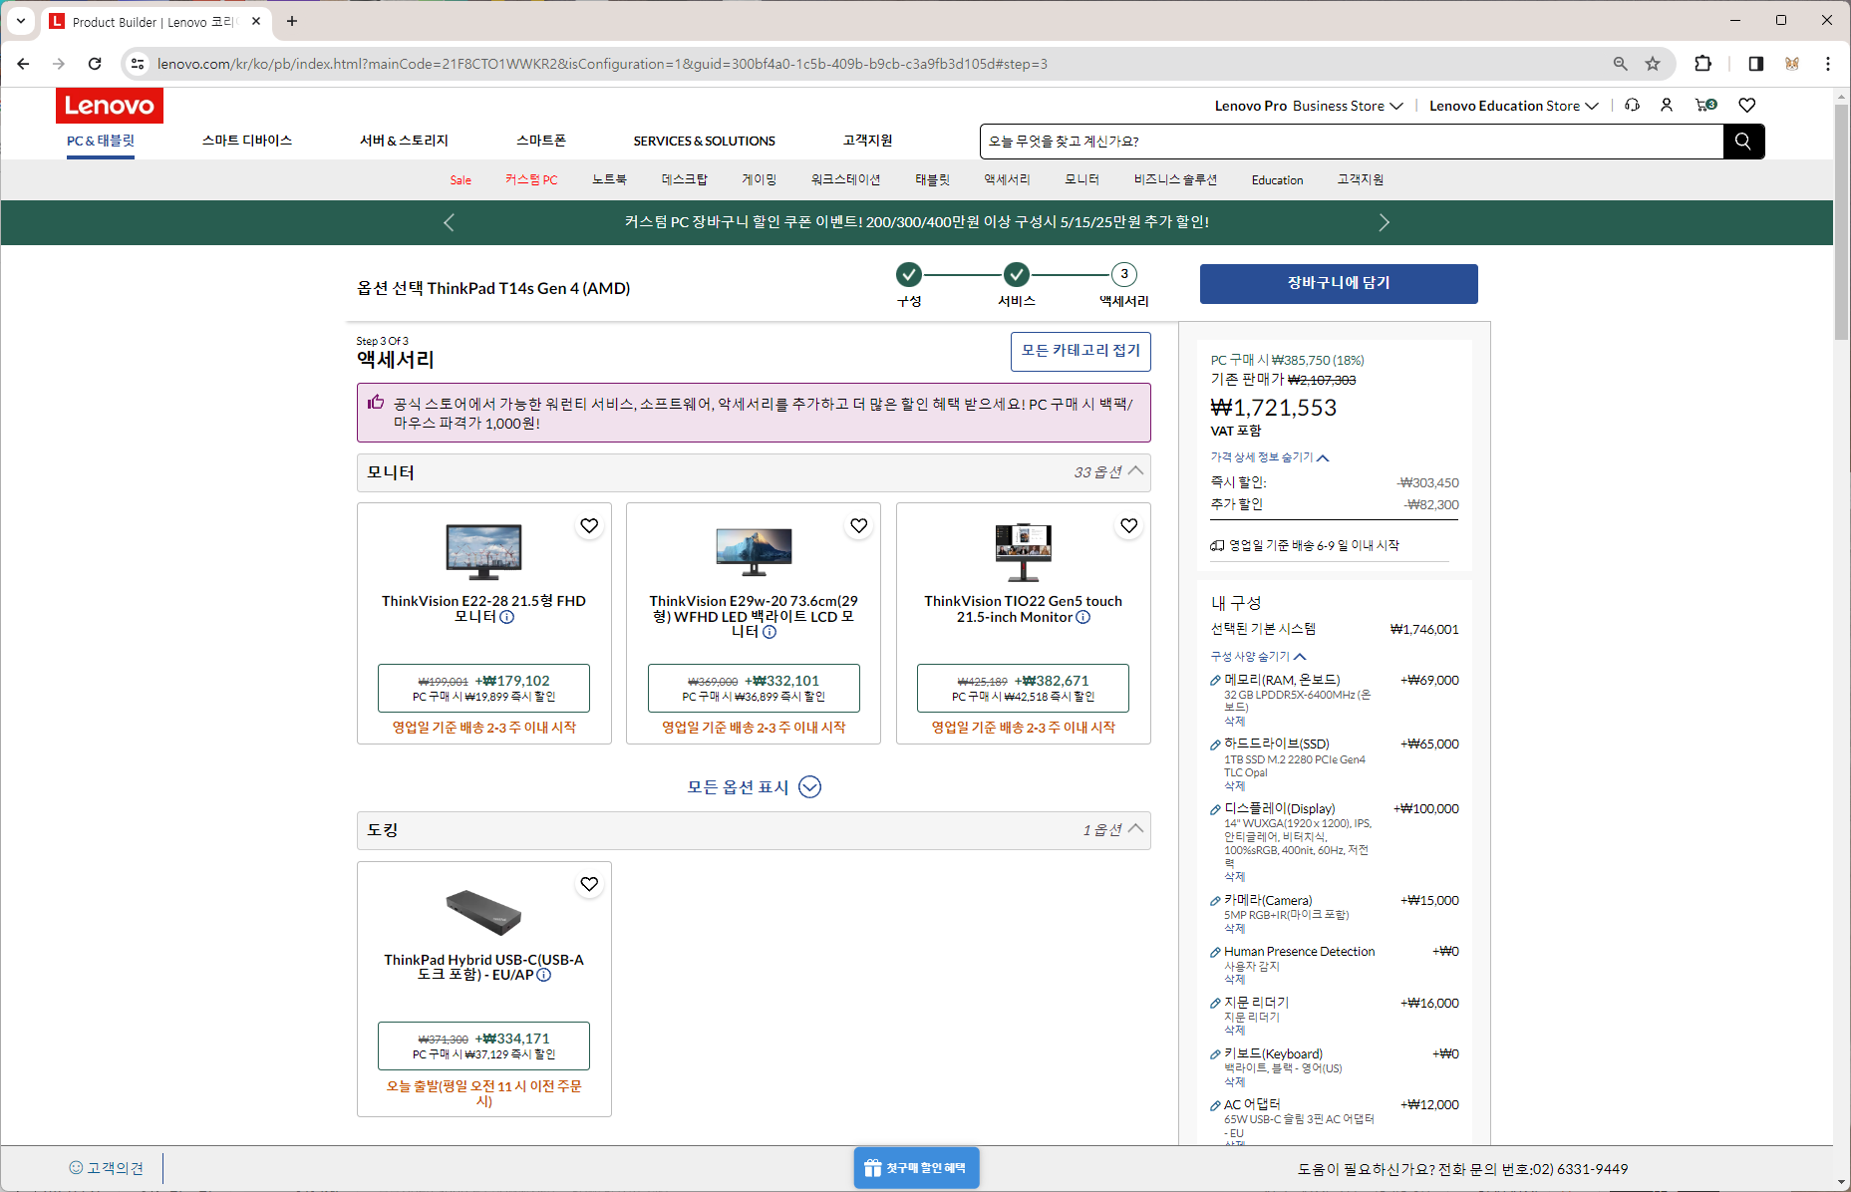
Task: Bookmark this page with the star icon
Action: point(1653,64)
